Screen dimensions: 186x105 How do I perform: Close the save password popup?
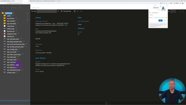point(167,5)
